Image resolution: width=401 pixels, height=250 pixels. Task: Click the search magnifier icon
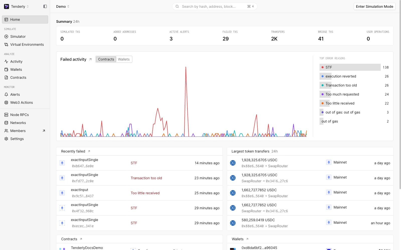click(x=177, y=6)
